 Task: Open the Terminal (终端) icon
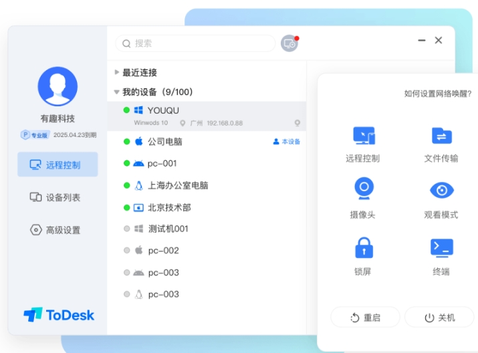pos(441,247)
